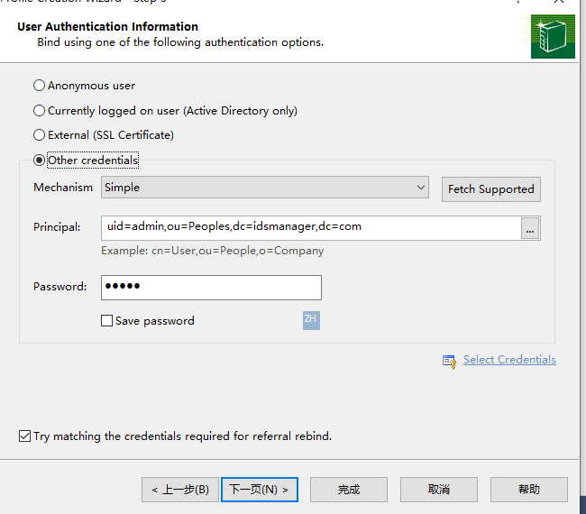
Task: Select the Other credentials radio button
Action: 39,161
